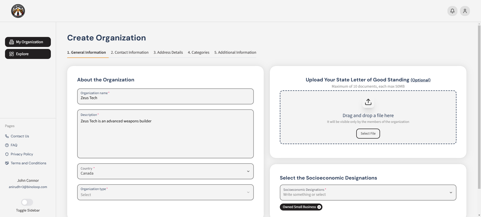Open the Categories step
This screenshot has width=481, height=217.
tap(198, 52)
